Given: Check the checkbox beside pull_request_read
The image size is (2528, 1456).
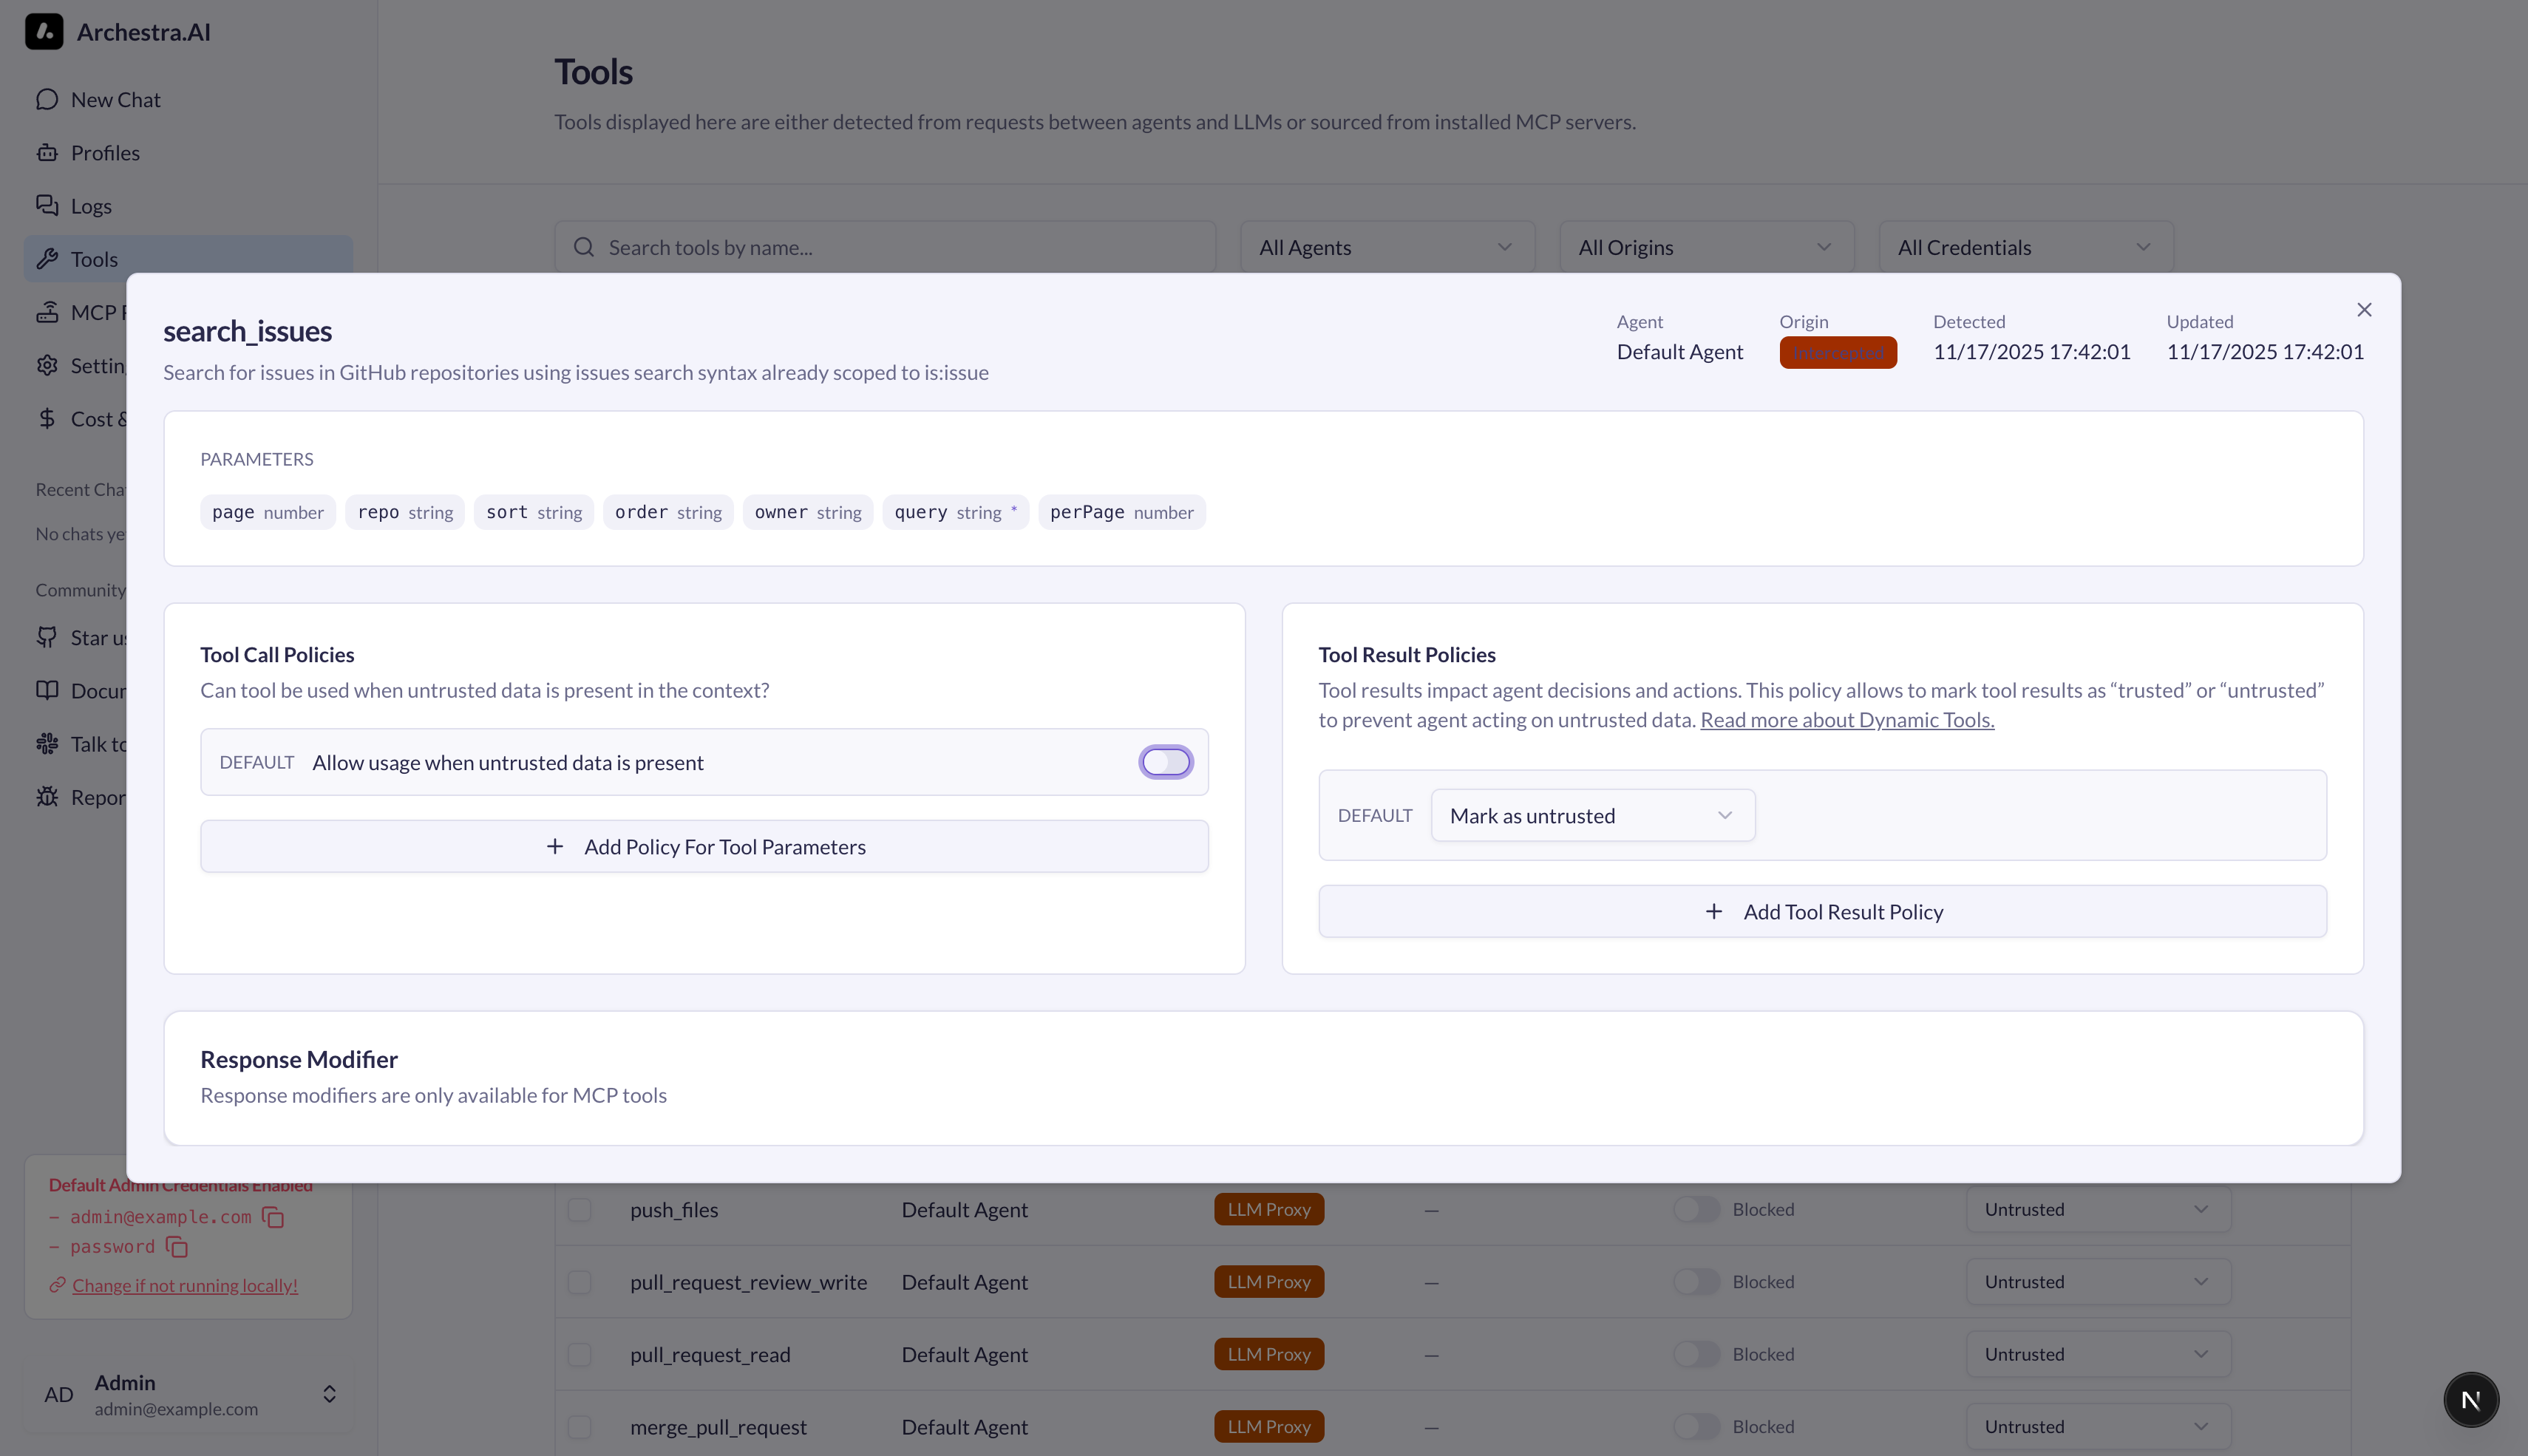Looking at the screenshot, I should click(580, 1354).
